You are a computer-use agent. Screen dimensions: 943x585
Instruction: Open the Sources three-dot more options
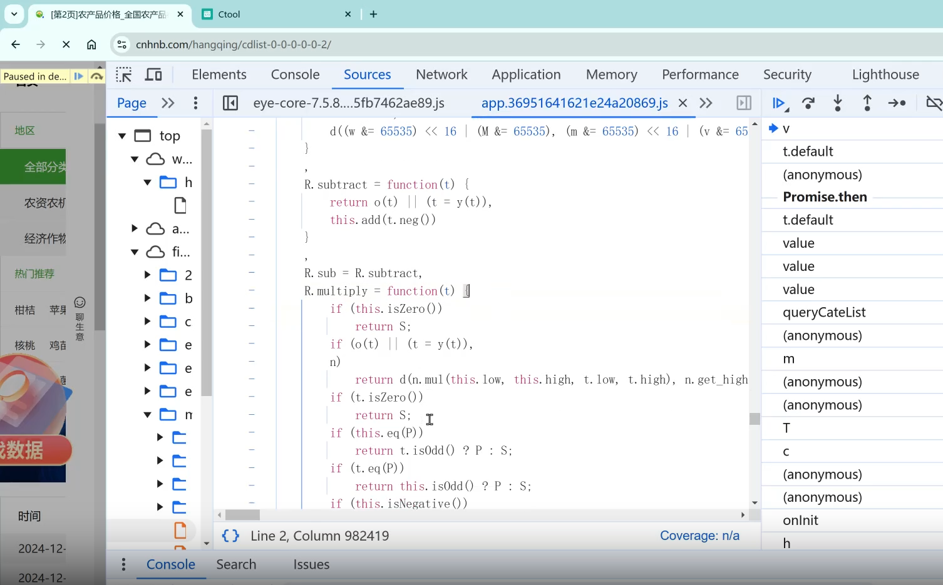195,103
